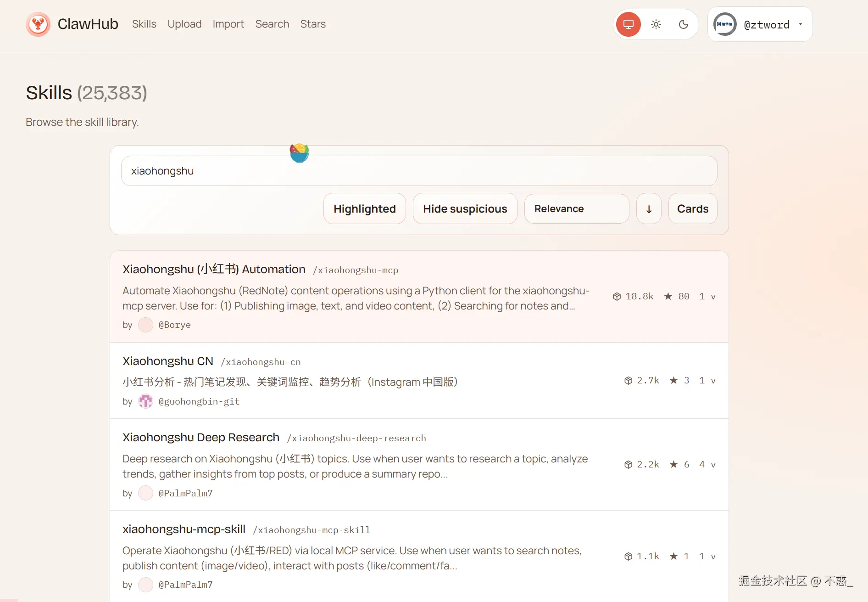Open the xiaohongshu-mcp-skill title link
Screen dimensions: 868x602
pos(184,529)
